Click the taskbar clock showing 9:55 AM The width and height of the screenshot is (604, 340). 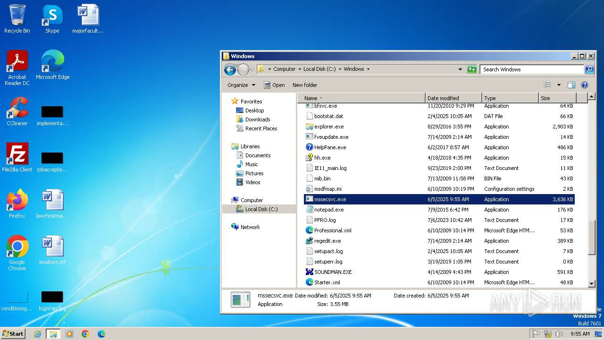(580, 334)
